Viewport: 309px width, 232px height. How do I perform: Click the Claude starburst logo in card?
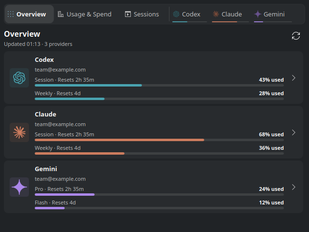[19, 132]
